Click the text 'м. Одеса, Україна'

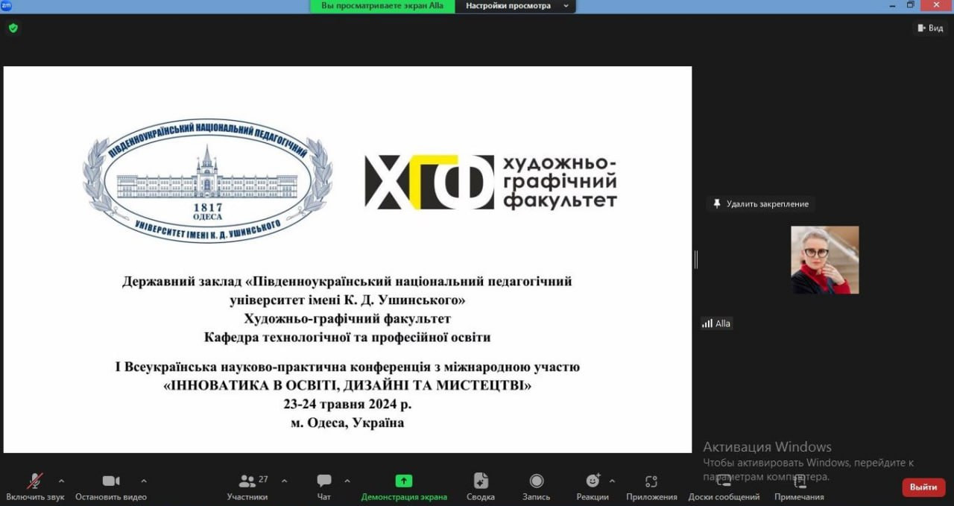347,423
